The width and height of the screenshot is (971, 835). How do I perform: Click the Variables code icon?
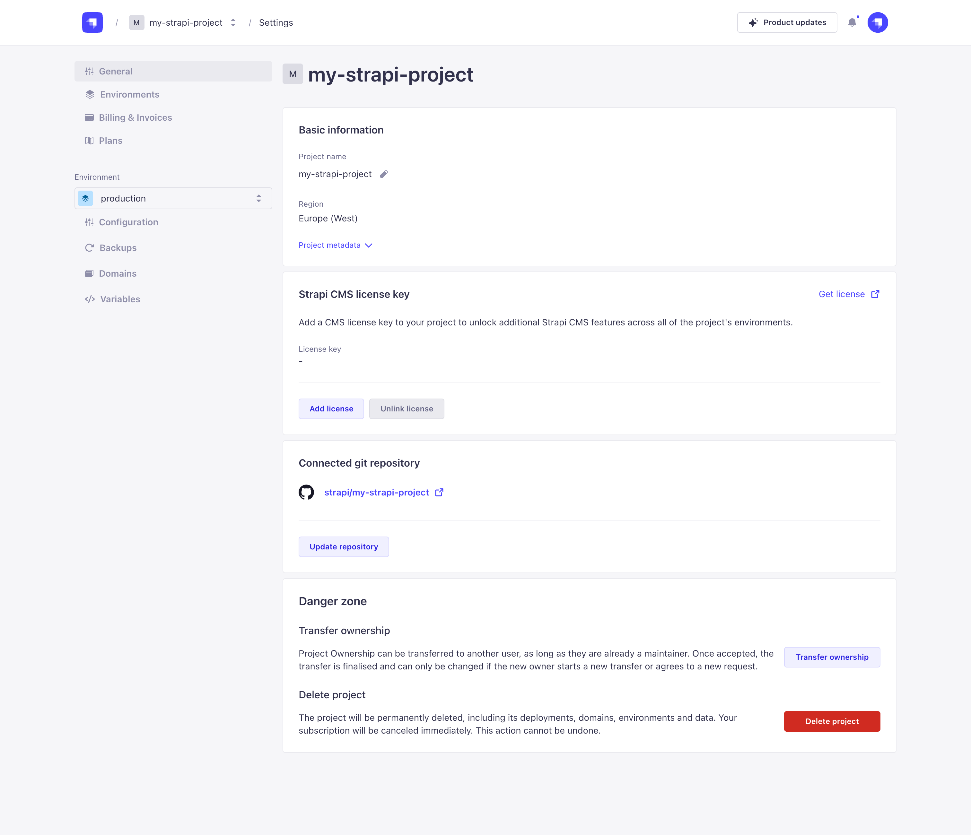tap(90, 299)
